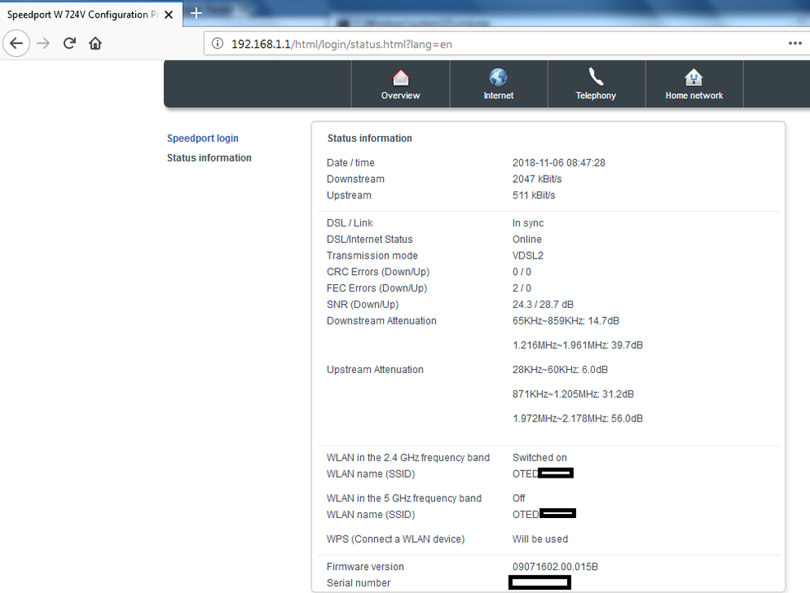
Task: Click the Telephony menu label
Action: (596, 96)
